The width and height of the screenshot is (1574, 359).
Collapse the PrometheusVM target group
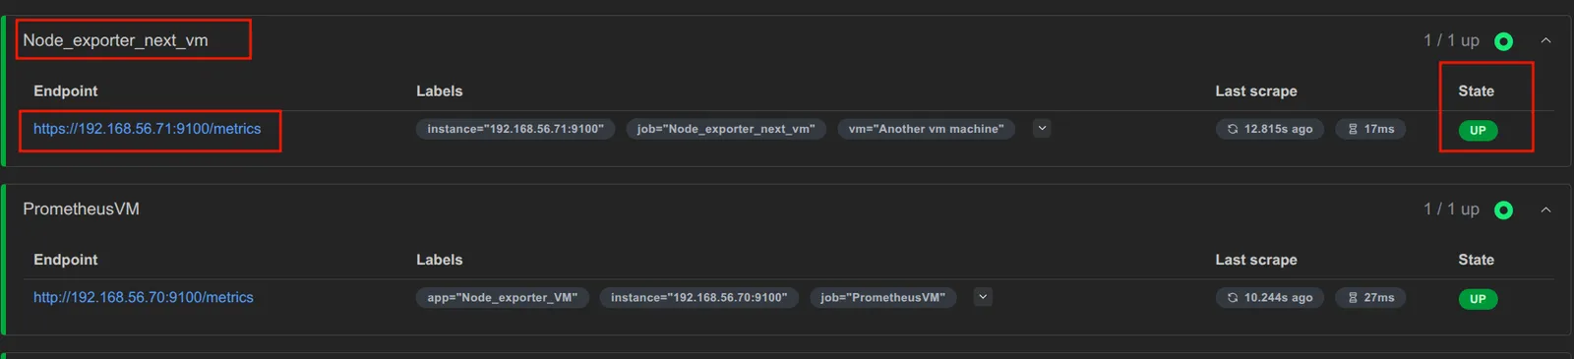pos(1545,209)
